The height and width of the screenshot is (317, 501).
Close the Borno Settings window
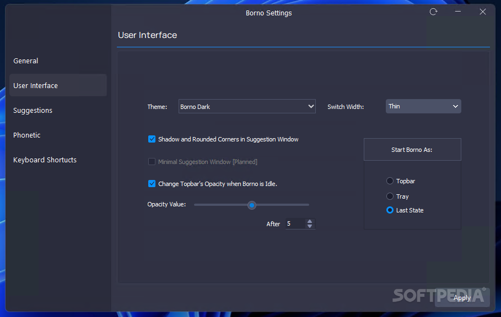pyautogui.click(x=483, y=12)
